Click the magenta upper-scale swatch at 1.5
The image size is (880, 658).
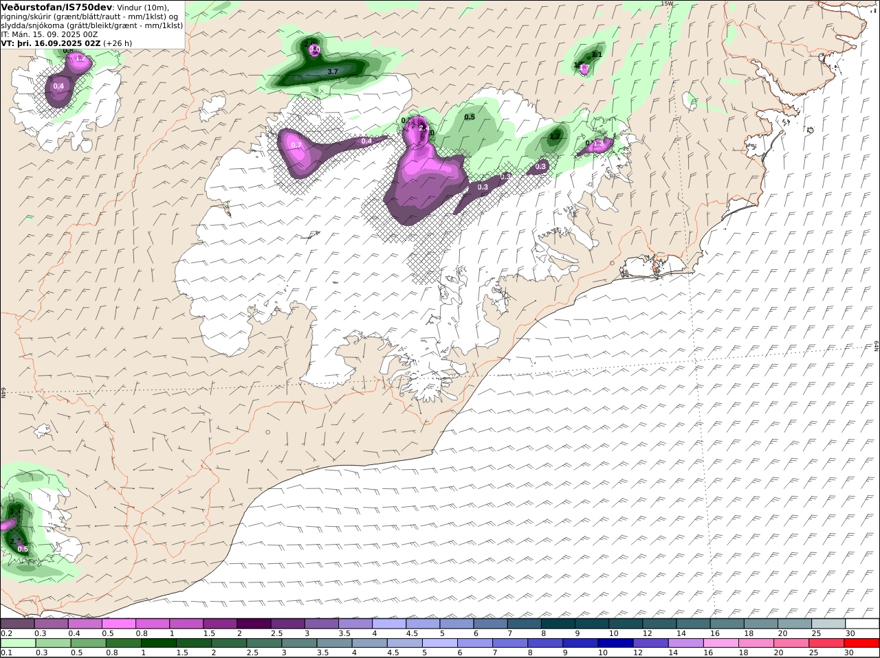tap(220, 624)
